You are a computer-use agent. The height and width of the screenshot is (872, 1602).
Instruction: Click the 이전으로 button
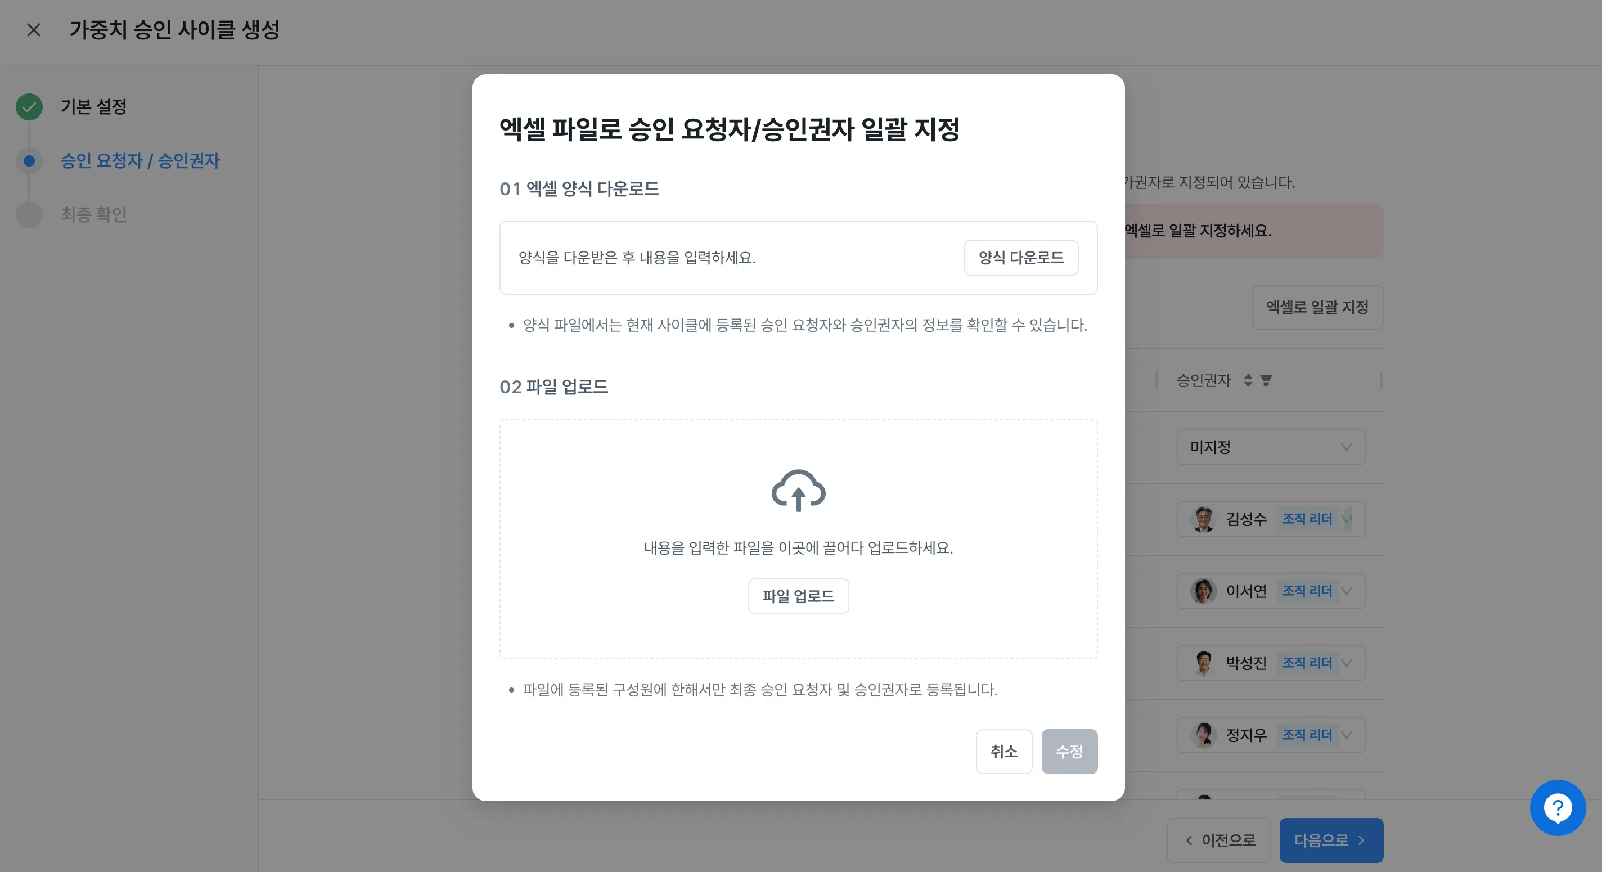[1218, 840]
